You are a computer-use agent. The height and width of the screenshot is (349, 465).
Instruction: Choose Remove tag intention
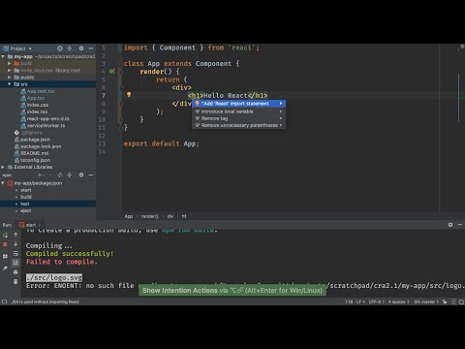click(x=238, y=118)
